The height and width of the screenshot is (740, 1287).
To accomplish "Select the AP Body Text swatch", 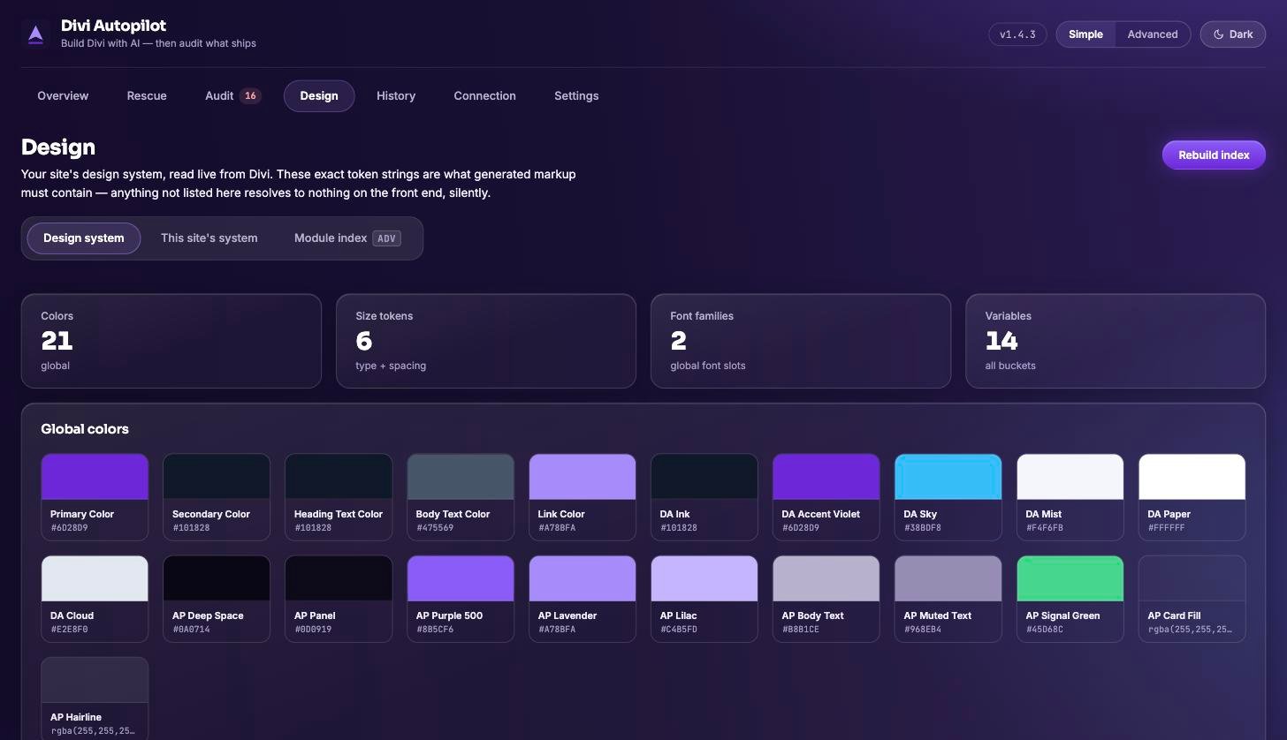I will tap(826, 599).
